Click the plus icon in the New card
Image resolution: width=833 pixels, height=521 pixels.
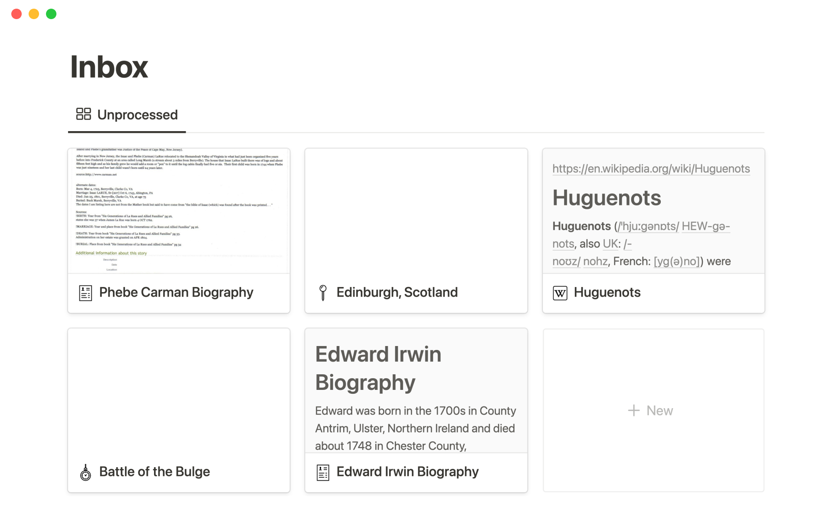coord(633,411)
